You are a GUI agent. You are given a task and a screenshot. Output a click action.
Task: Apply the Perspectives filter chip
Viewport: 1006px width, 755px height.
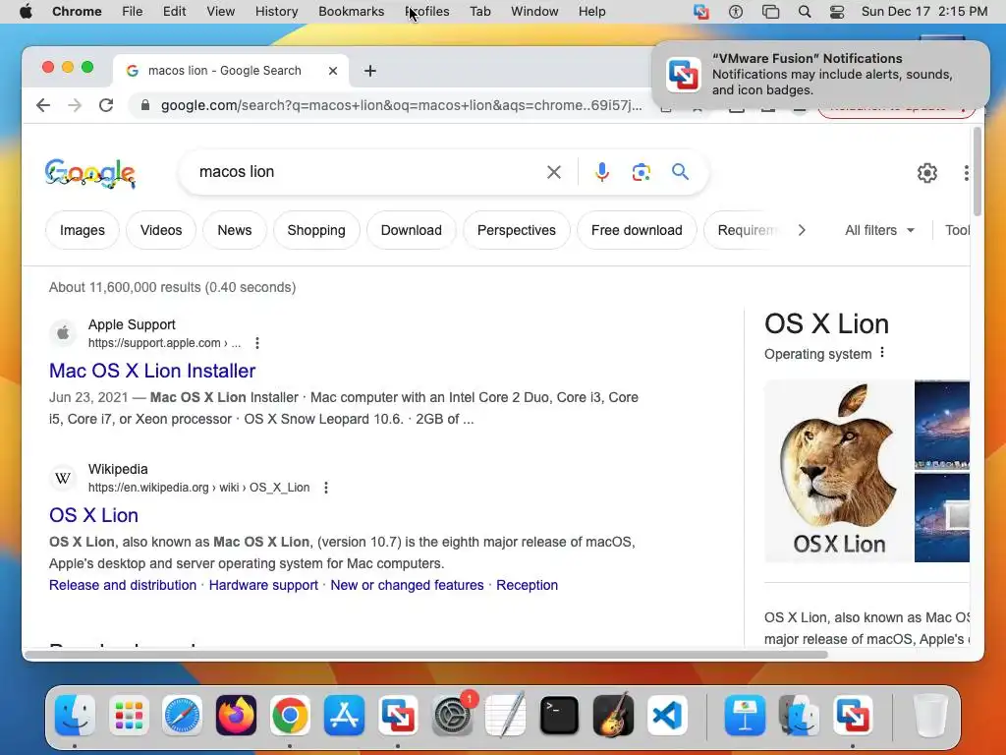pyautogui.click(x=517, y=230)
